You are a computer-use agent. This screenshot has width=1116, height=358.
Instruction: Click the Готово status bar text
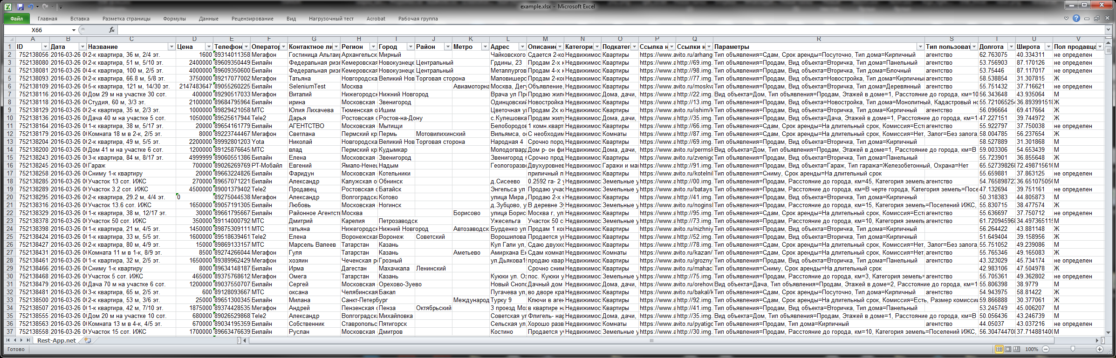click(x=16, y=349)
